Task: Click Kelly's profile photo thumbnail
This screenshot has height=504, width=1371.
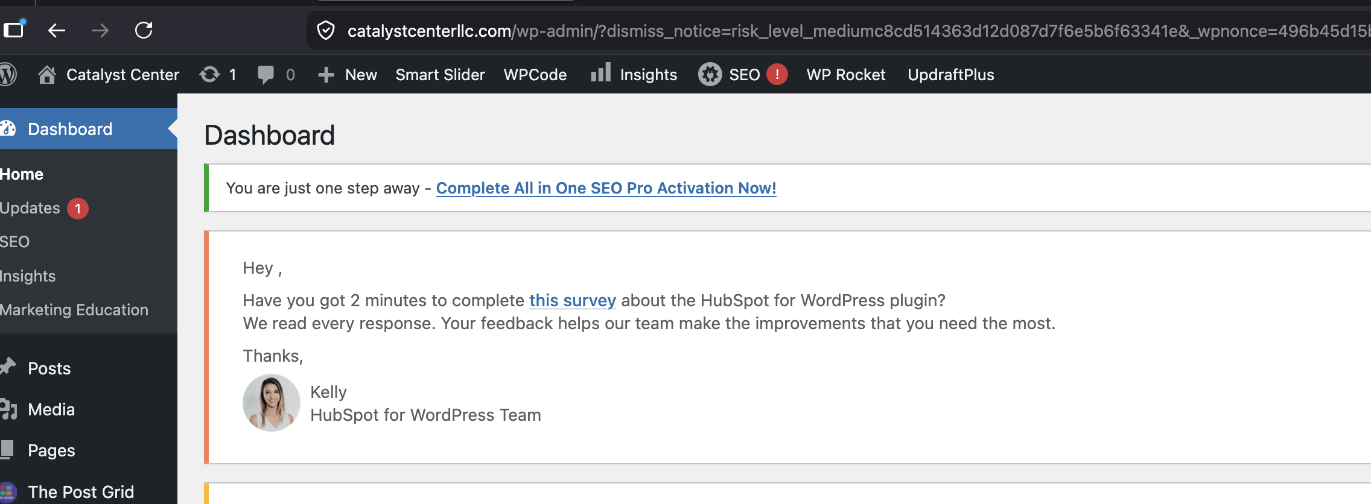Action: [x=272, y=403]
